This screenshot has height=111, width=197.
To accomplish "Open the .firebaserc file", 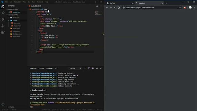I will tap(16, 29).
